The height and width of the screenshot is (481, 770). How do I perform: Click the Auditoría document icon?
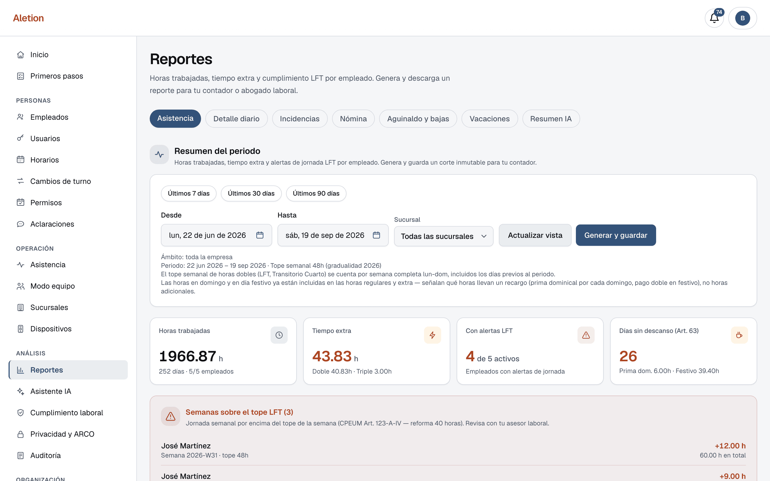click(21, 455)
